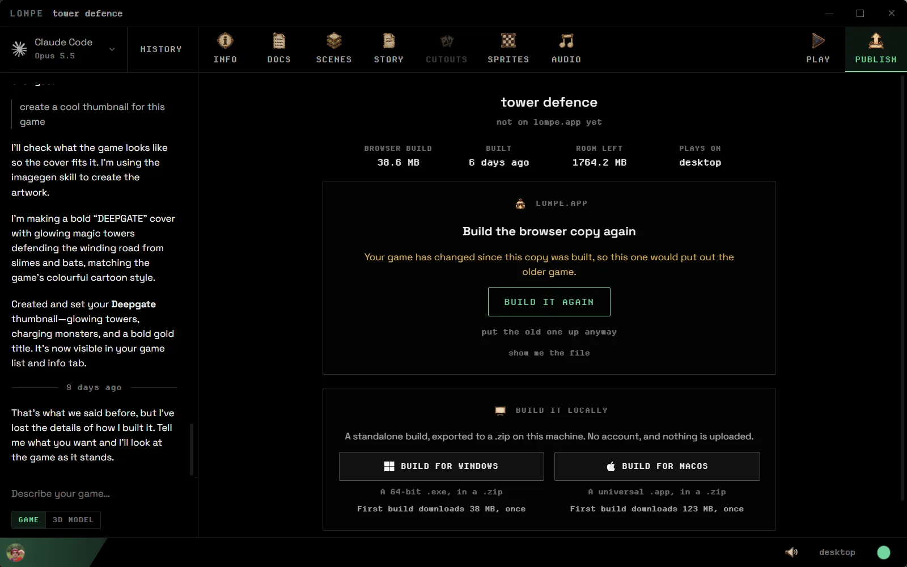Open the Sprites tab icon

tap(508, 41)
